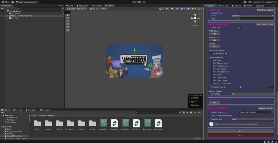Select the KeyPad object in Hierarchy

pyautogui.click(x=14, y=18)
